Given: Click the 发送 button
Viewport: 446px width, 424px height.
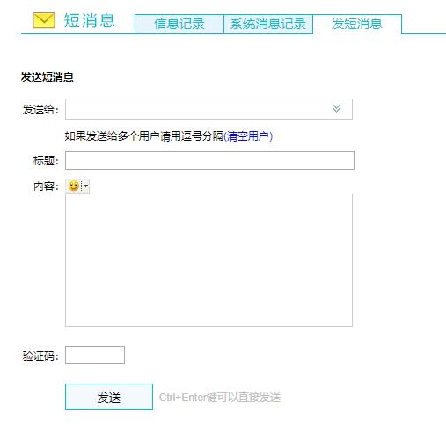Looking at the screenshot, I should pos(109,397).
